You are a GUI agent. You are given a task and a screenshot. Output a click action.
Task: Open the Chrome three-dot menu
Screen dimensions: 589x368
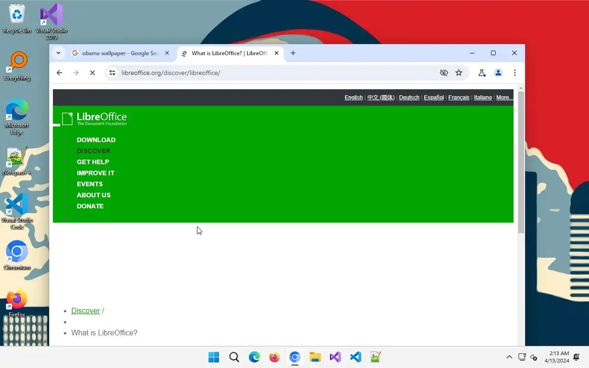coord(515,73)
